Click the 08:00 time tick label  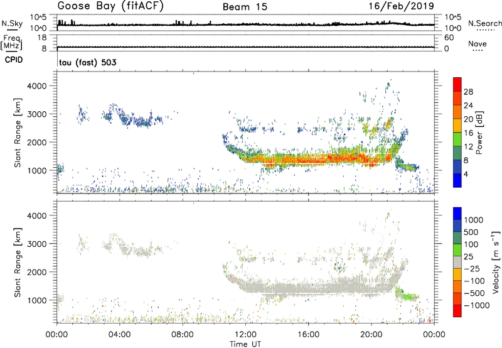pos(183,335)
